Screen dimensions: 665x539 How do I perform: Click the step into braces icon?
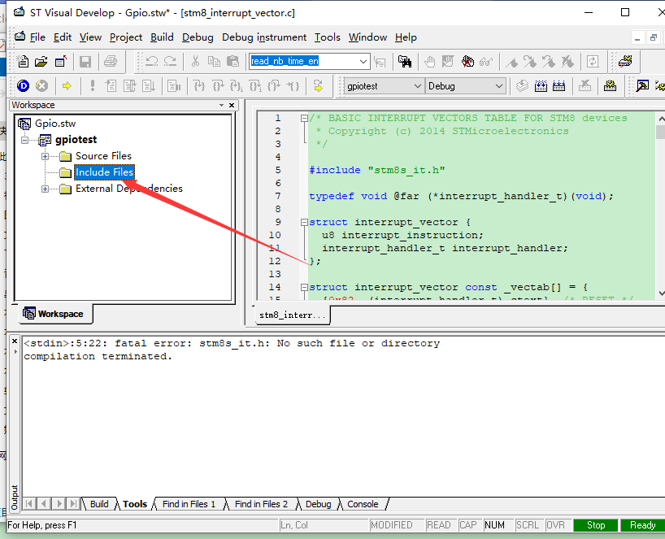click(x=199, y=86)
